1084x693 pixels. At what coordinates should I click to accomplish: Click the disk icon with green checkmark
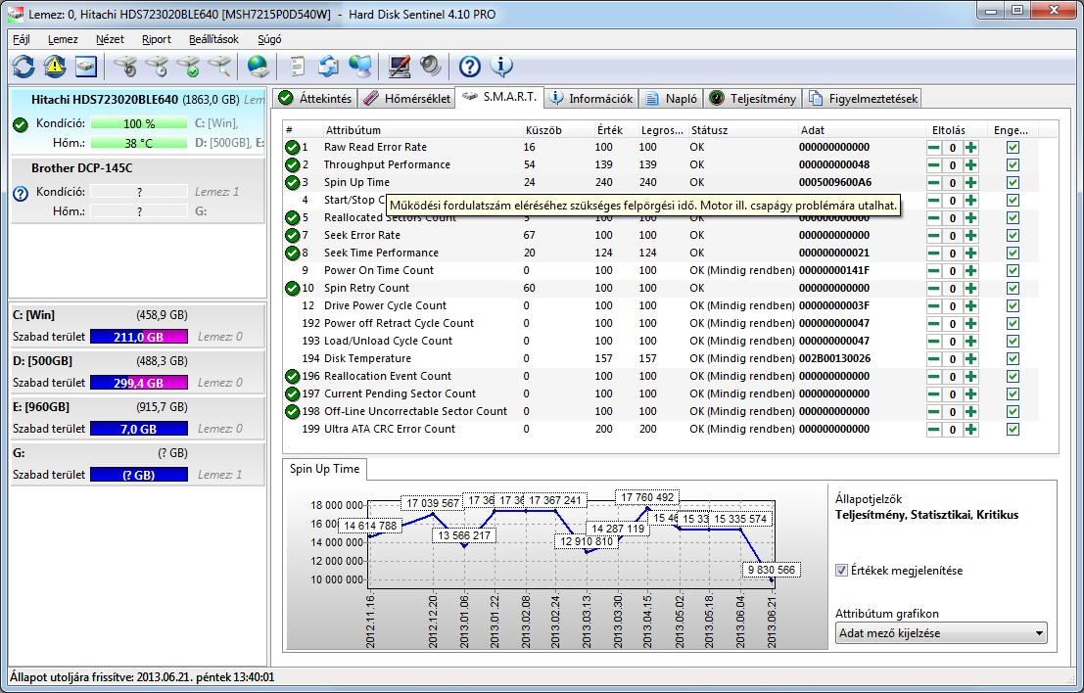[188, 67]
